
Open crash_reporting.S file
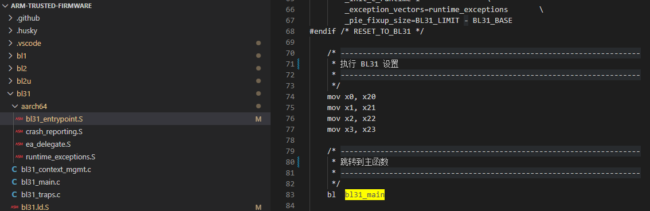pos(54,131)
